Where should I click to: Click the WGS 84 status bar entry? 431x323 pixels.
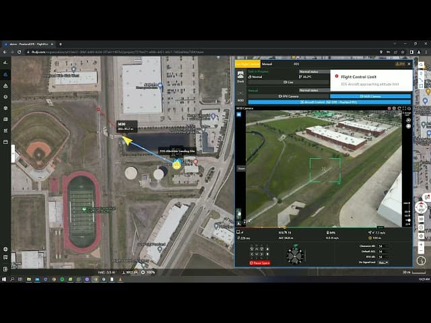(130, 273)
